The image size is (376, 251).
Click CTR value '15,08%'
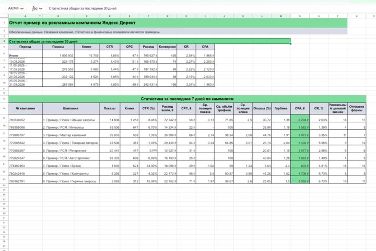[148, 180]
